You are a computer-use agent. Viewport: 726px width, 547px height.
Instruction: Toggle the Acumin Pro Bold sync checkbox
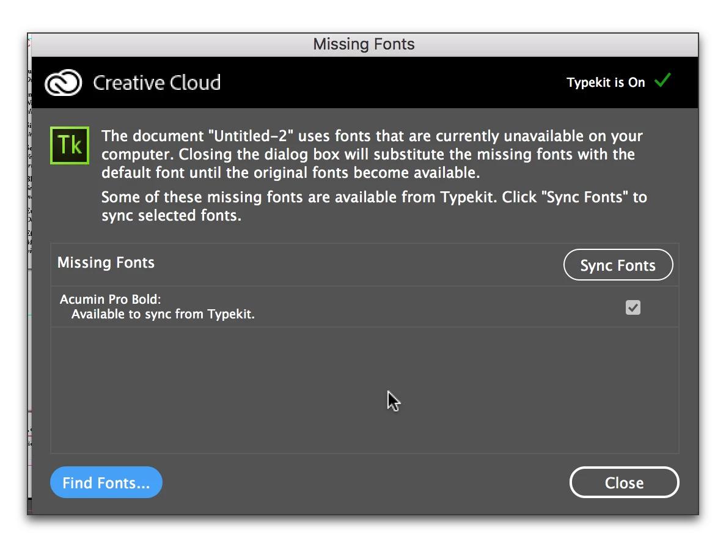click(x=633, y=307)
